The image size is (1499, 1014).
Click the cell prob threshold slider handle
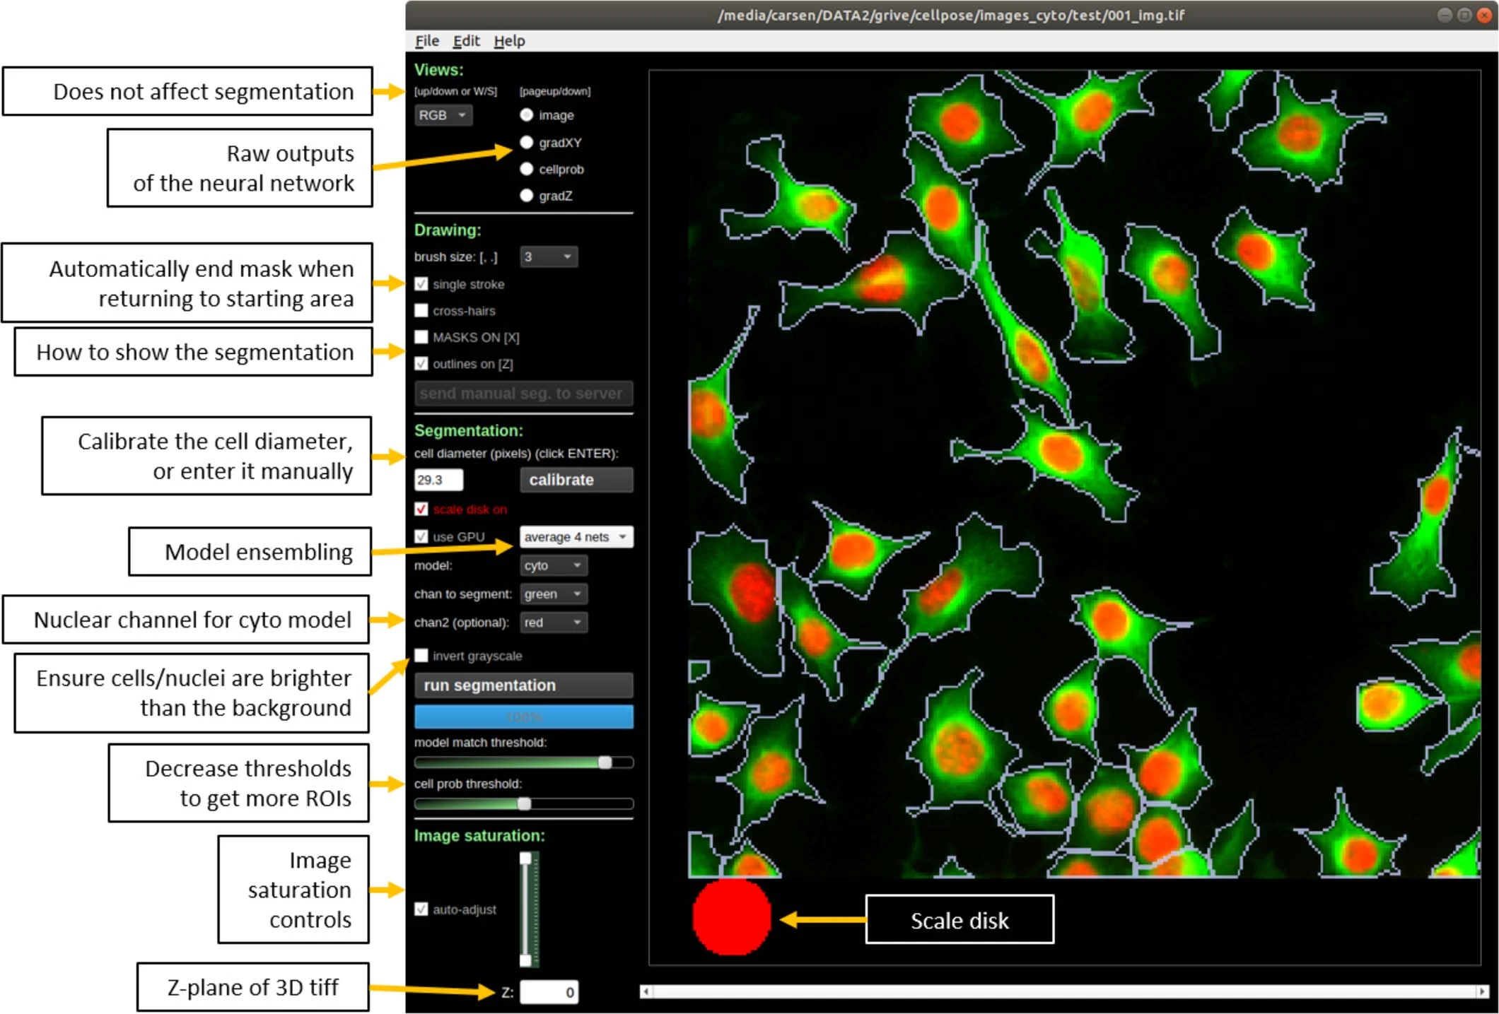click(x=524, y=803)
